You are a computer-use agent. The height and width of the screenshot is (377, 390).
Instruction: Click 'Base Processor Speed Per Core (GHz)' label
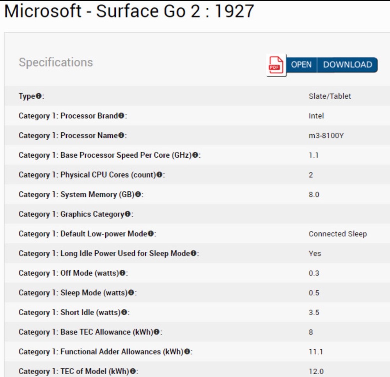[x=126, y=155]
